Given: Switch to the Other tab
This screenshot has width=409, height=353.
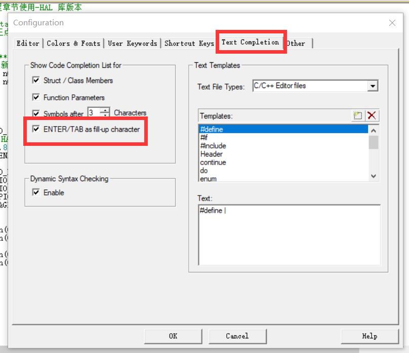Looking at the screenshot, I should [297, 44].
